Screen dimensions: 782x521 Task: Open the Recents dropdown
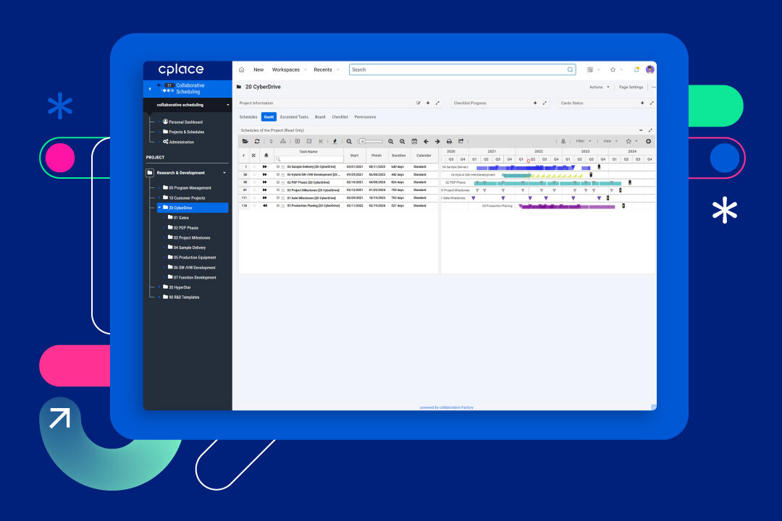coord(326,69)
